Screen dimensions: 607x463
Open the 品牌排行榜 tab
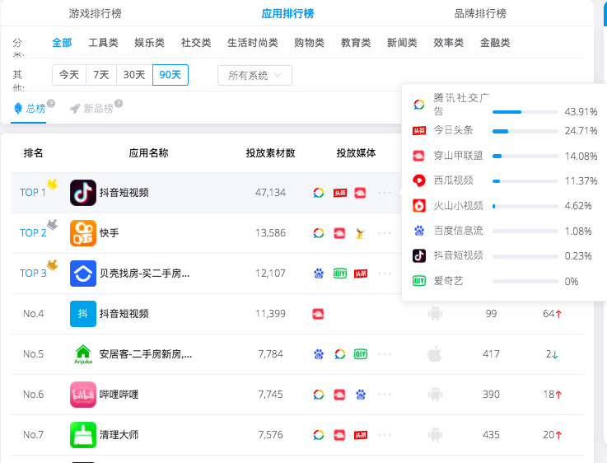[480, 13]
